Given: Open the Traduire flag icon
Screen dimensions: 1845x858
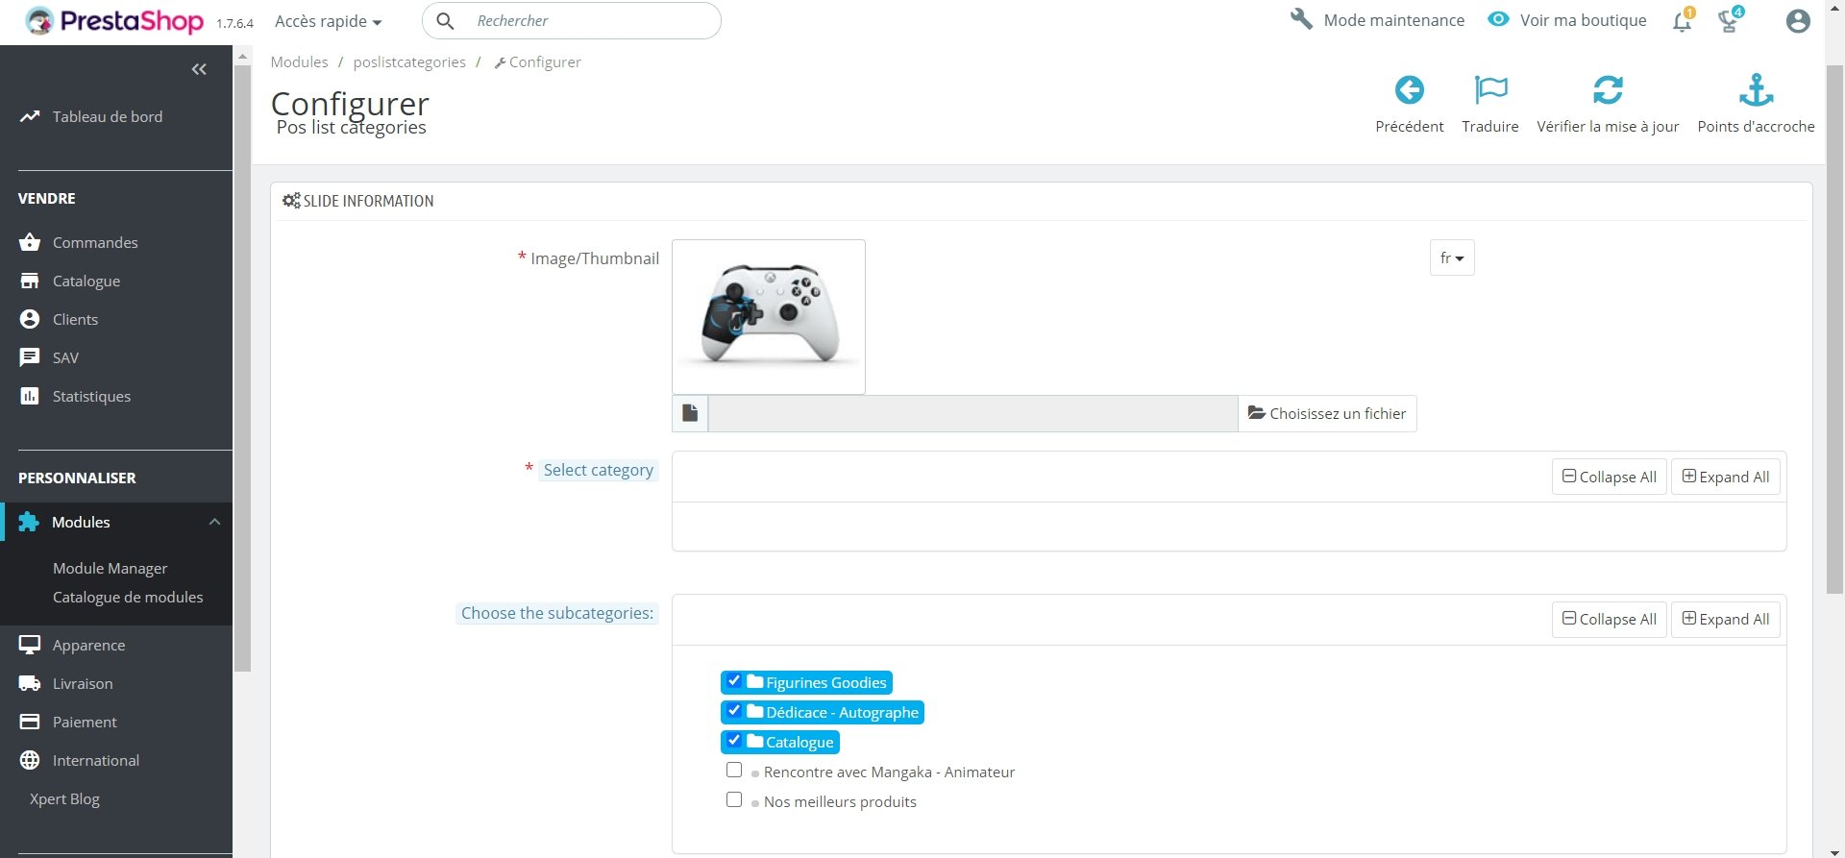Looking at the screenshot, I should (1490, 90).
